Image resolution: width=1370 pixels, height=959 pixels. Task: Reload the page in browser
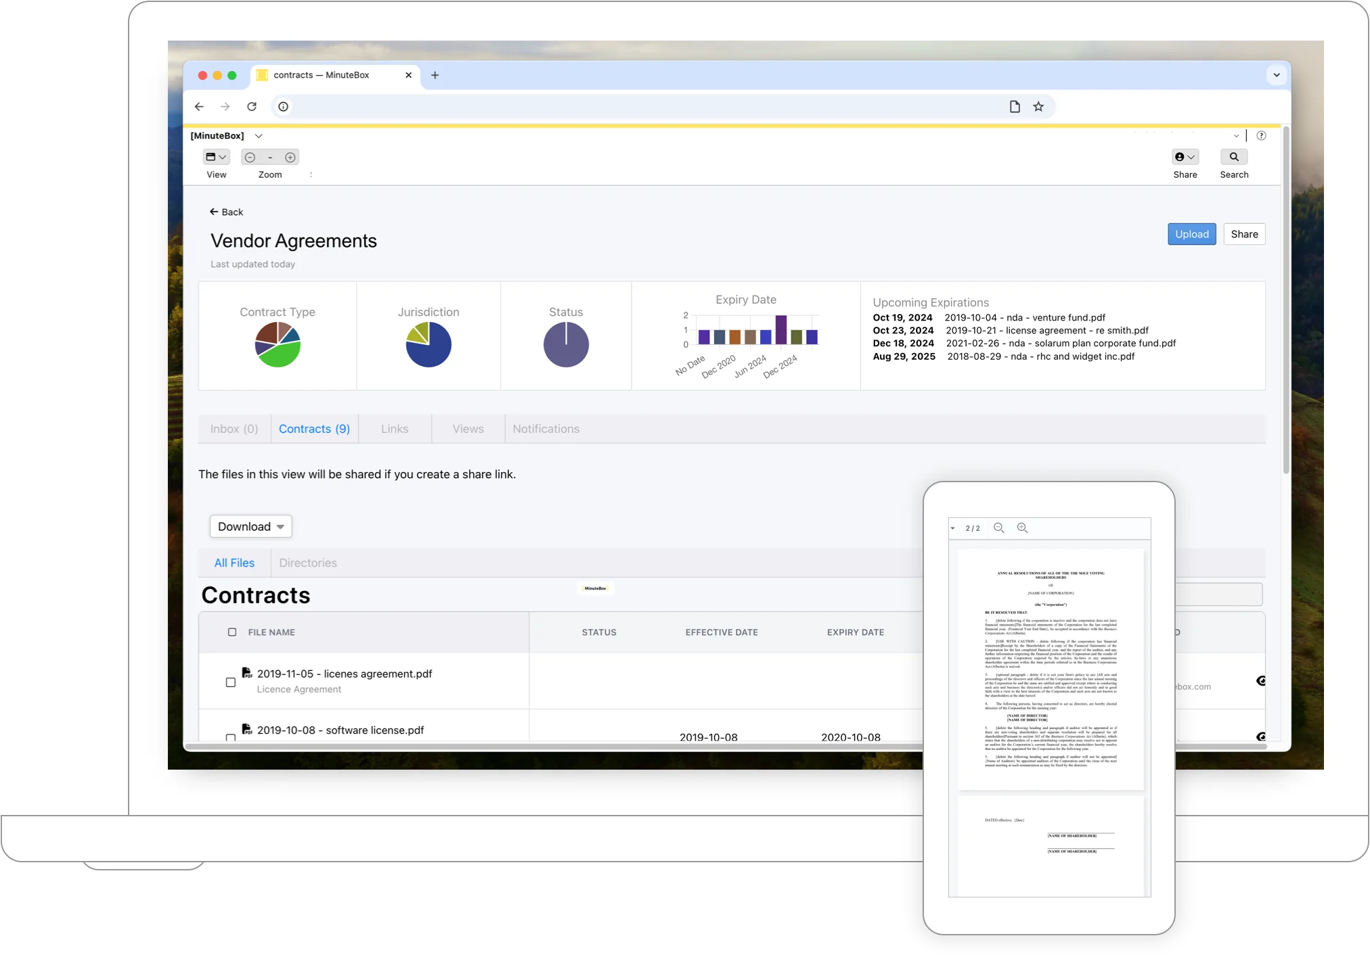click(x=252, y=107)
